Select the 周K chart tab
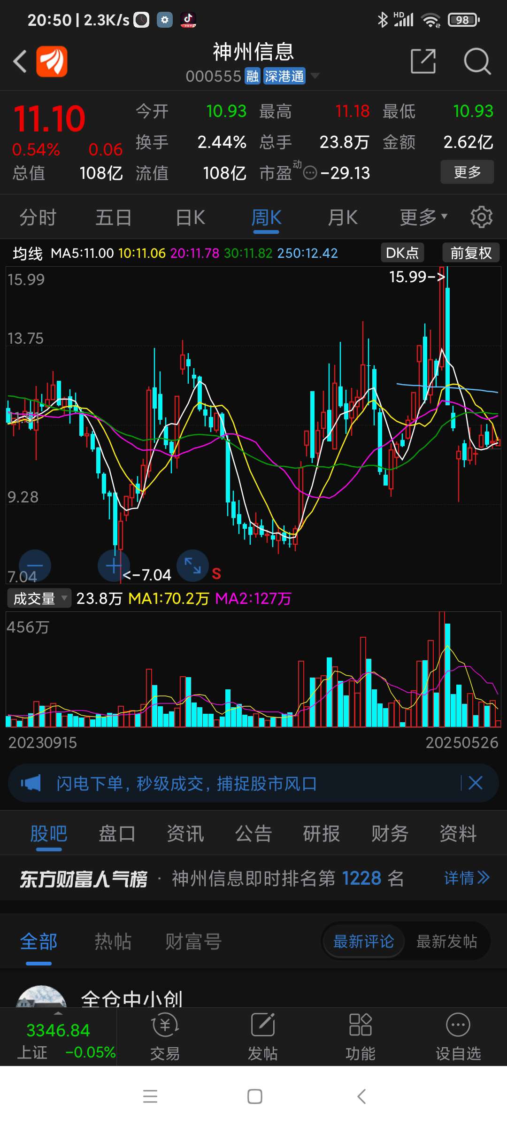The image size is (507, 1127). click(266, 217)
